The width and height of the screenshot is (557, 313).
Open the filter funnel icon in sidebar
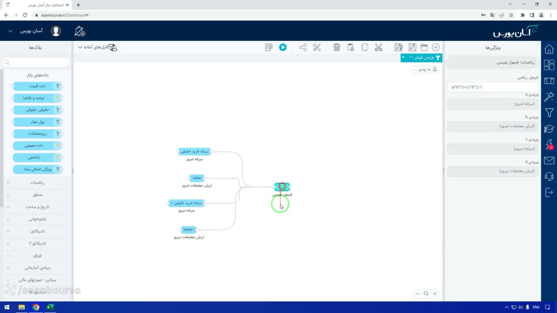pos(549,113)
